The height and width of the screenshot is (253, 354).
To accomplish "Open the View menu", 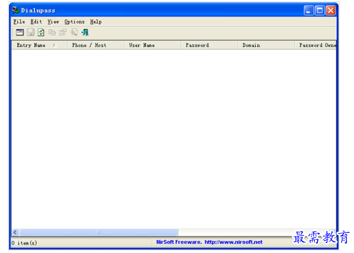I will [53, 21].
